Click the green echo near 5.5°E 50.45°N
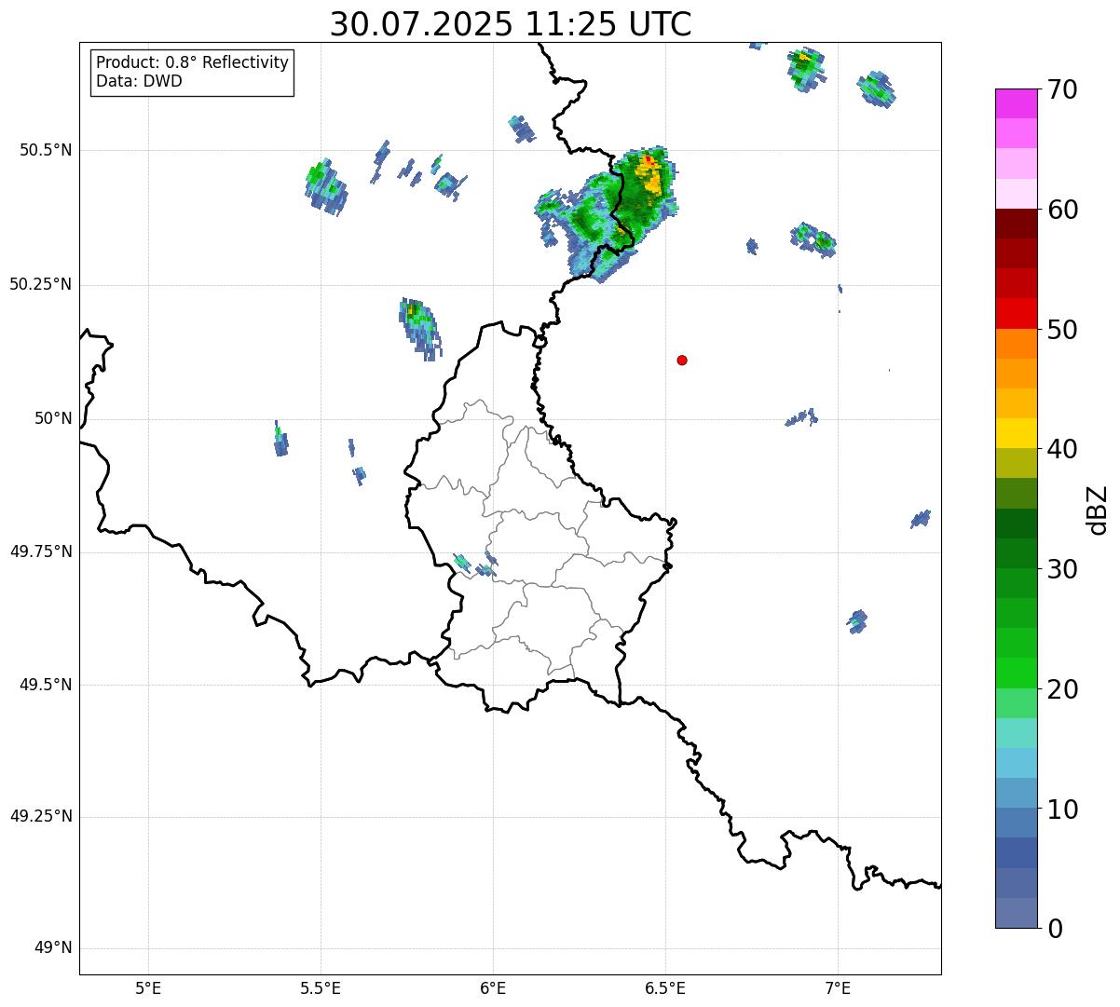The image size is (1120, 1007). pos(326,186)
